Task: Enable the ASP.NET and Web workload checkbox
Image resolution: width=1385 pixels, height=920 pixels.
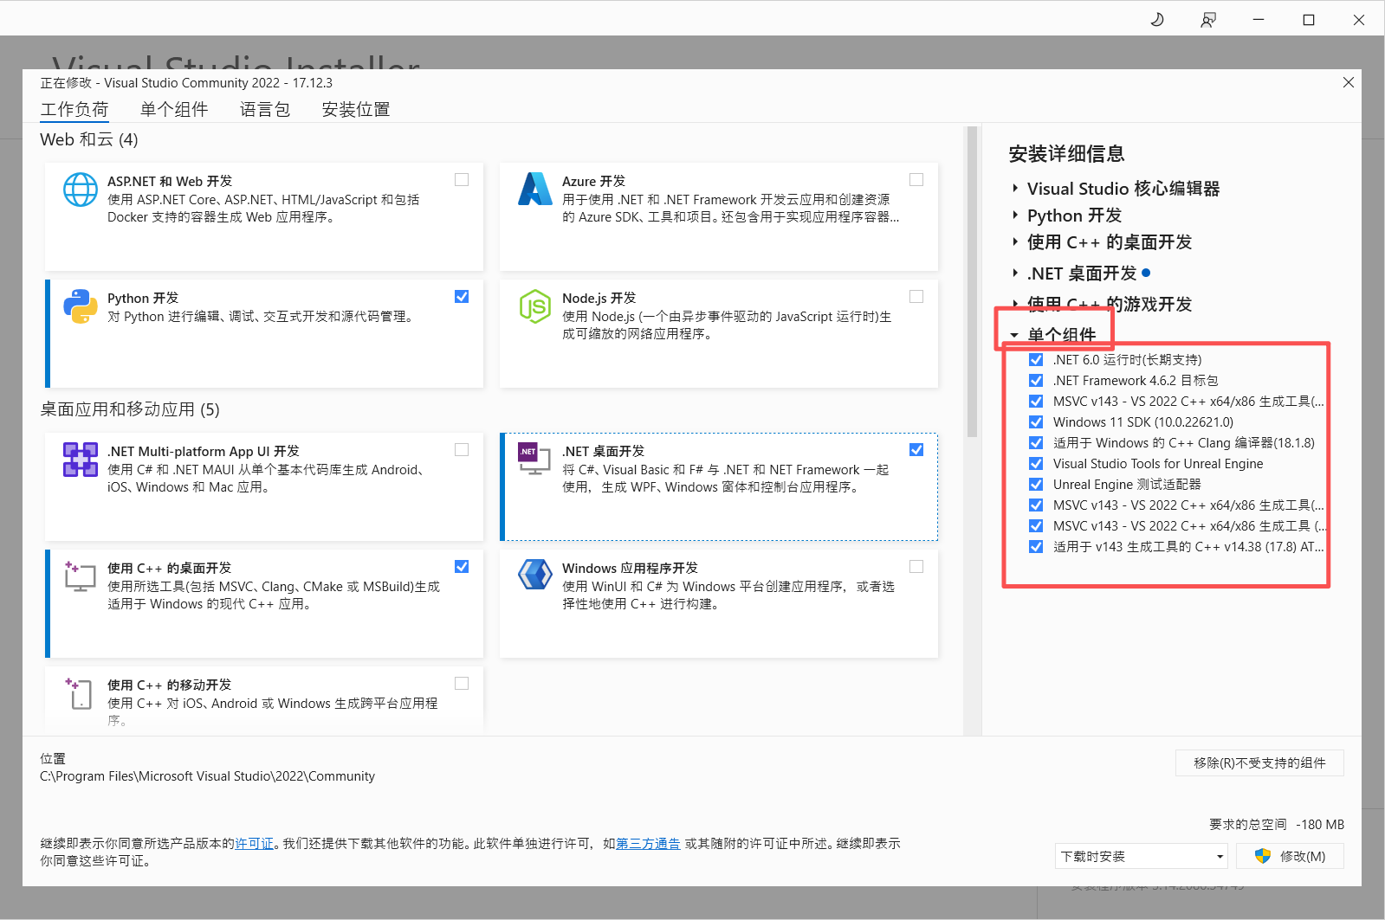Action: coord(462,180)
